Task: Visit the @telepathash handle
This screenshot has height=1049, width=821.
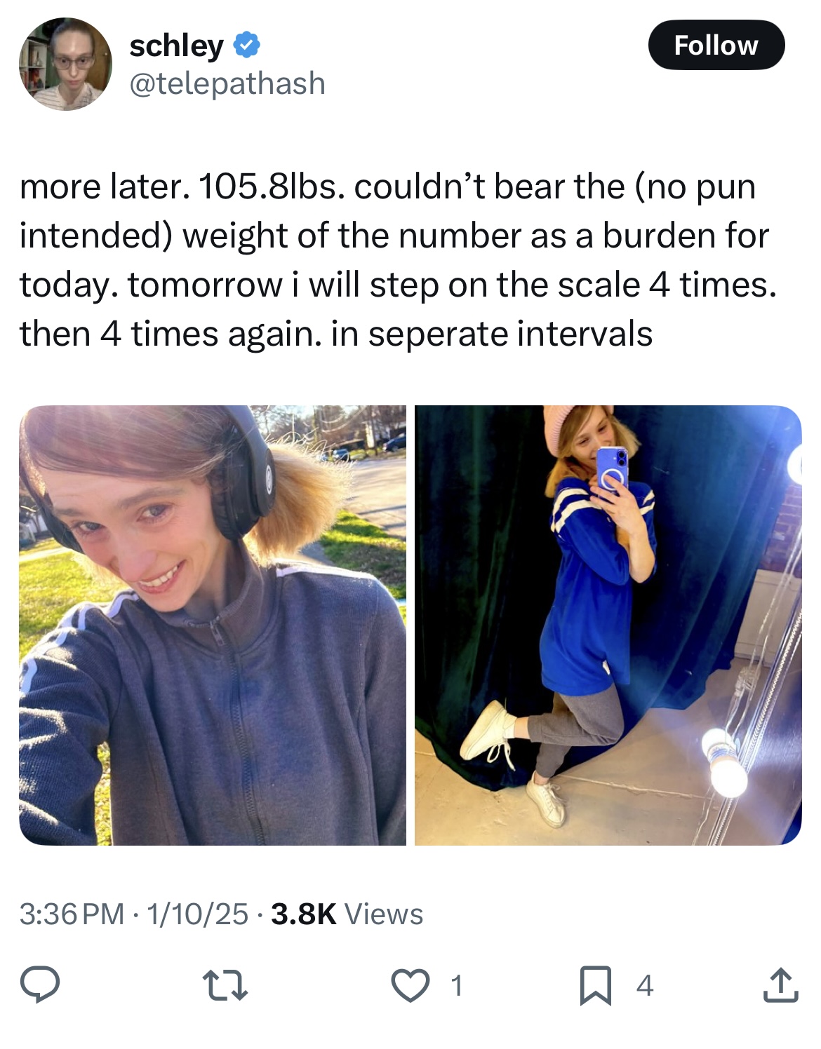Action: click(227, 83)
